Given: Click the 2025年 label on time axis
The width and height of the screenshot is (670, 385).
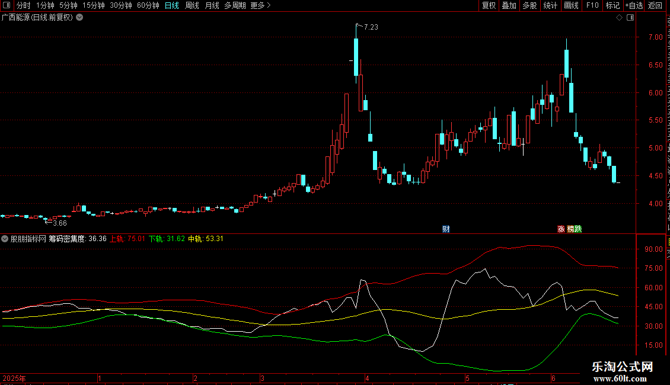Looking at the screenshot, I should coord(14,378).
